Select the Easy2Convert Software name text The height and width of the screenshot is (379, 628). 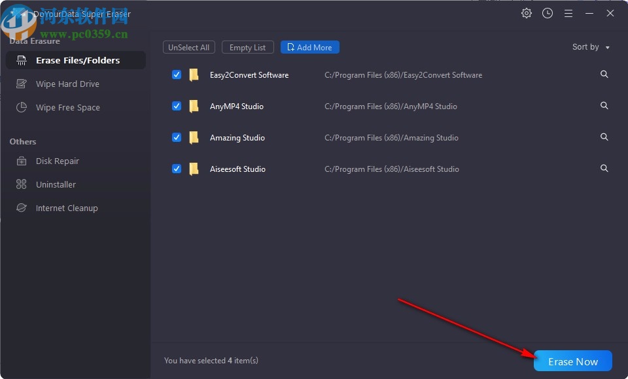coord(249,75)
